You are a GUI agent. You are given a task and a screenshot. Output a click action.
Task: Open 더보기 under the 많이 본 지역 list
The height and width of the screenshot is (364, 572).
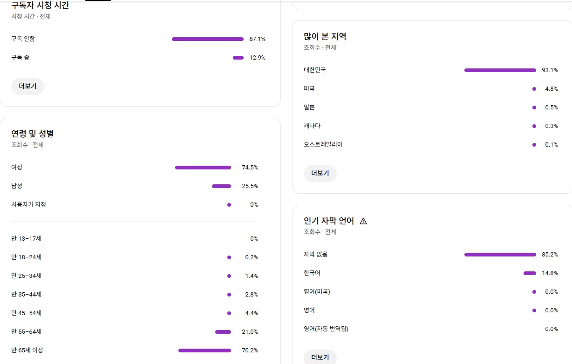320,174
